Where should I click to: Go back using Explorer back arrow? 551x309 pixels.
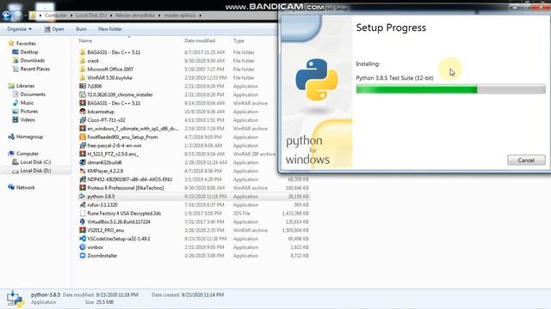pyautogui.click(x=6, y=15)
